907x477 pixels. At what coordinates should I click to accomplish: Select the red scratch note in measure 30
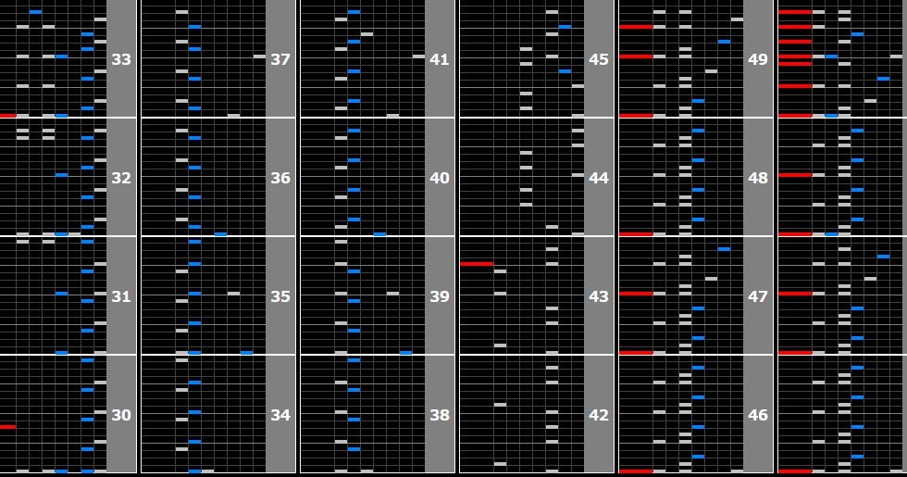8,427
